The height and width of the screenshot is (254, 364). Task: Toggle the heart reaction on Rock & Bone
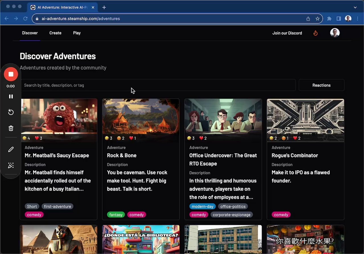point(131,138)
